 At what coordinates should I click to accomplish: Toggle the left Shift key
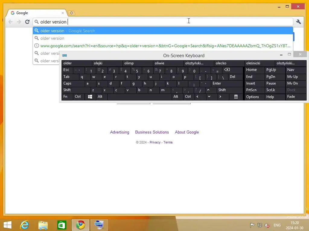click(x=76, y=90)
